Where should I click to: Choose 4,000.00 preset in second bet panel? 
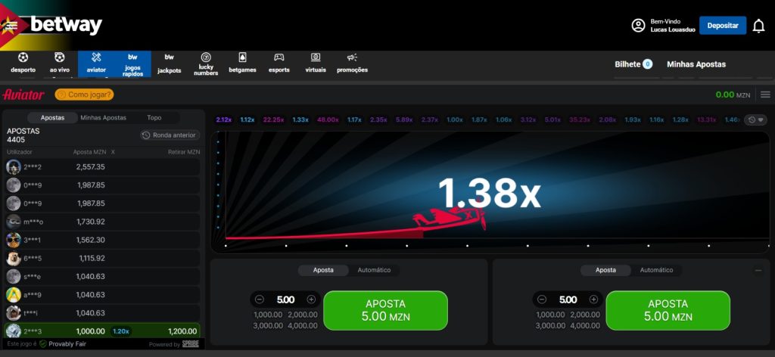(585, 326)
